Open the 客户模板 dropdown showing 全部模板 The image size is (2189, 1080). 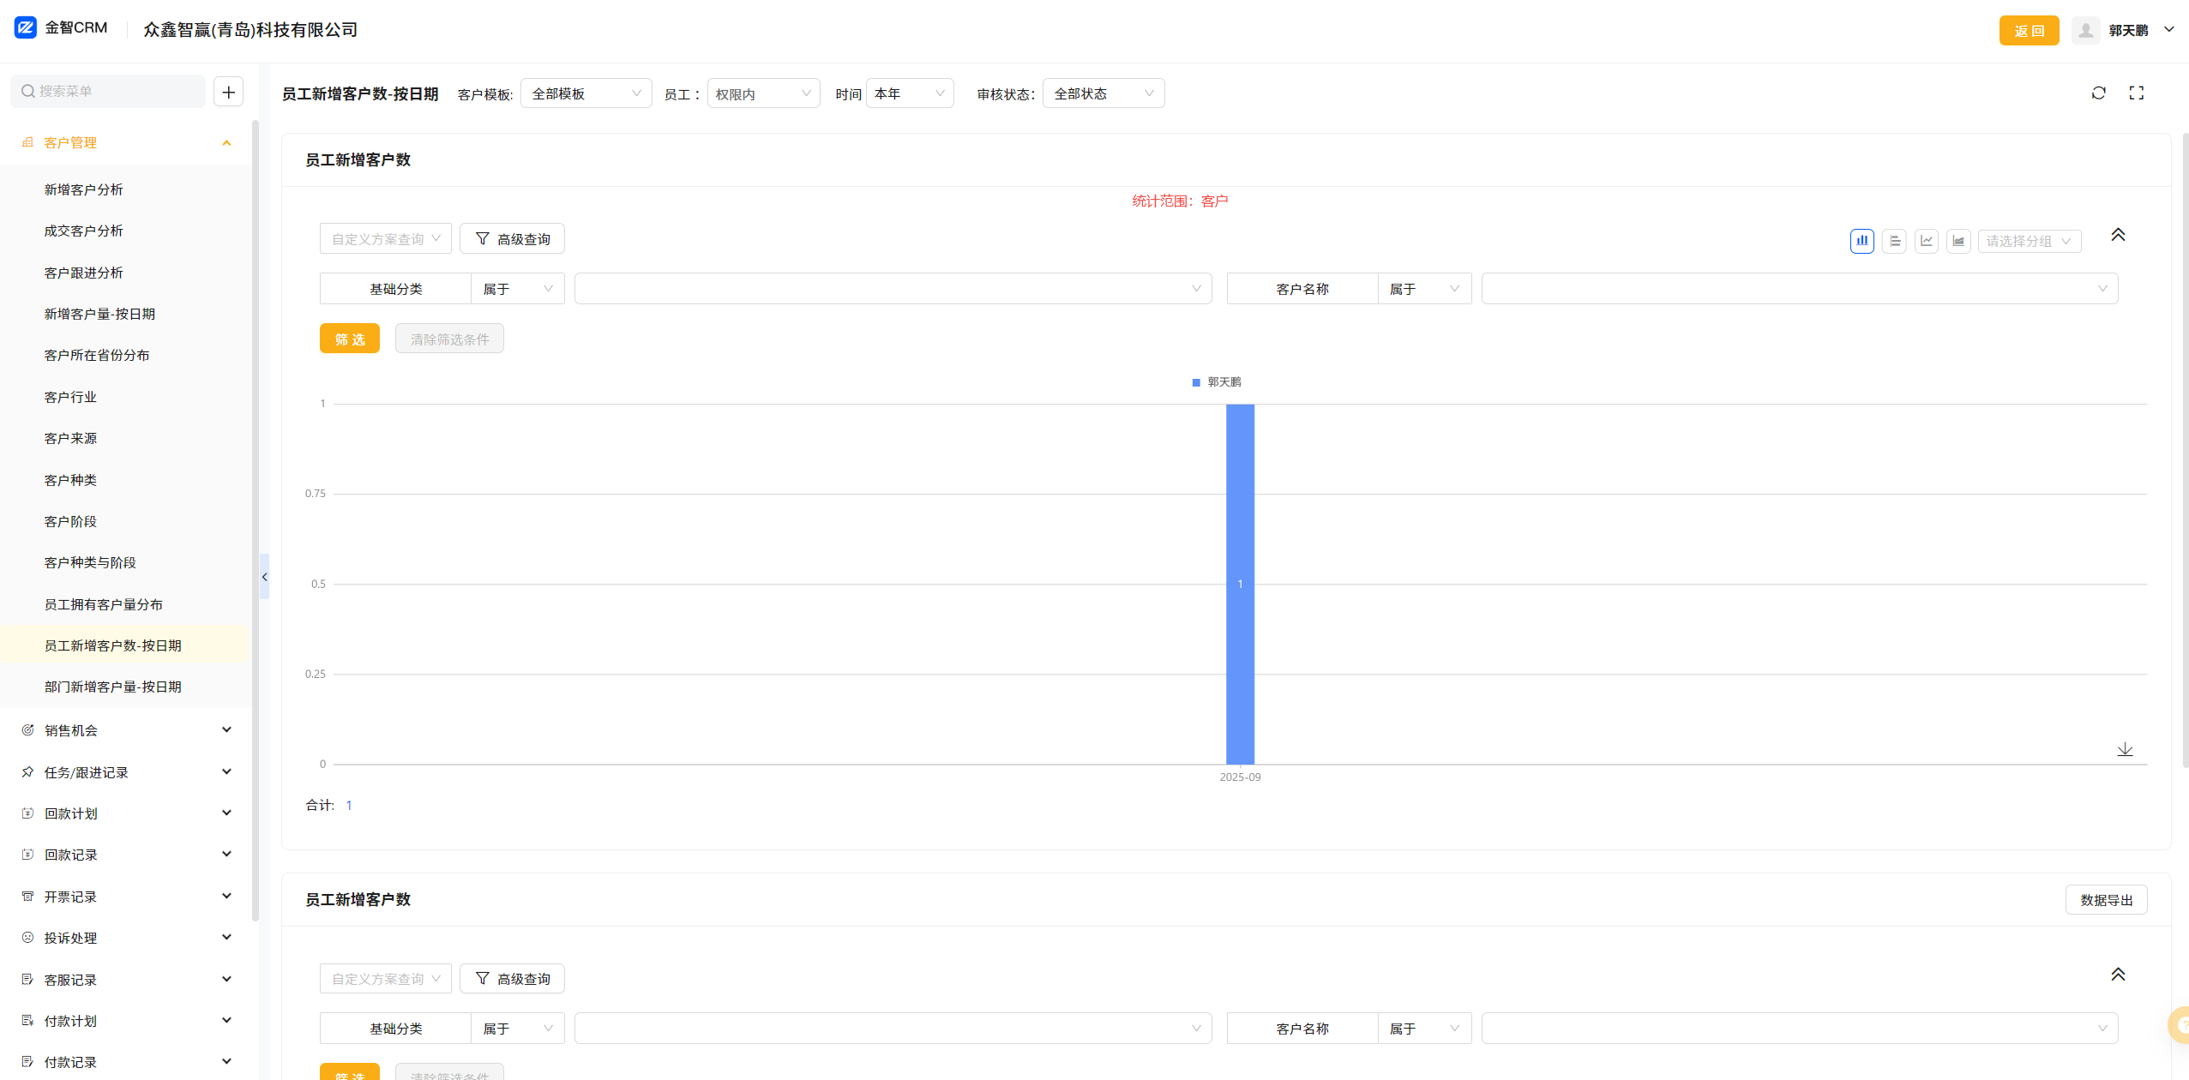pos(586,93)
